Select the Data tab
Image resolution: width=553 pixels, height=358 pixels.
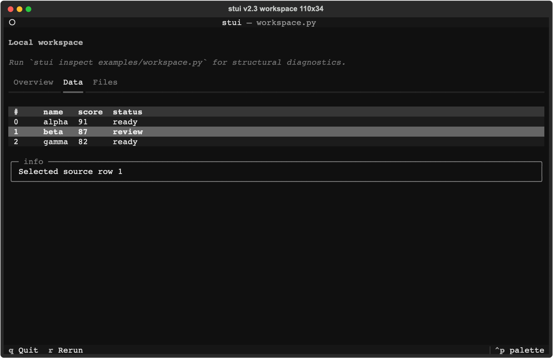[73, 82]
